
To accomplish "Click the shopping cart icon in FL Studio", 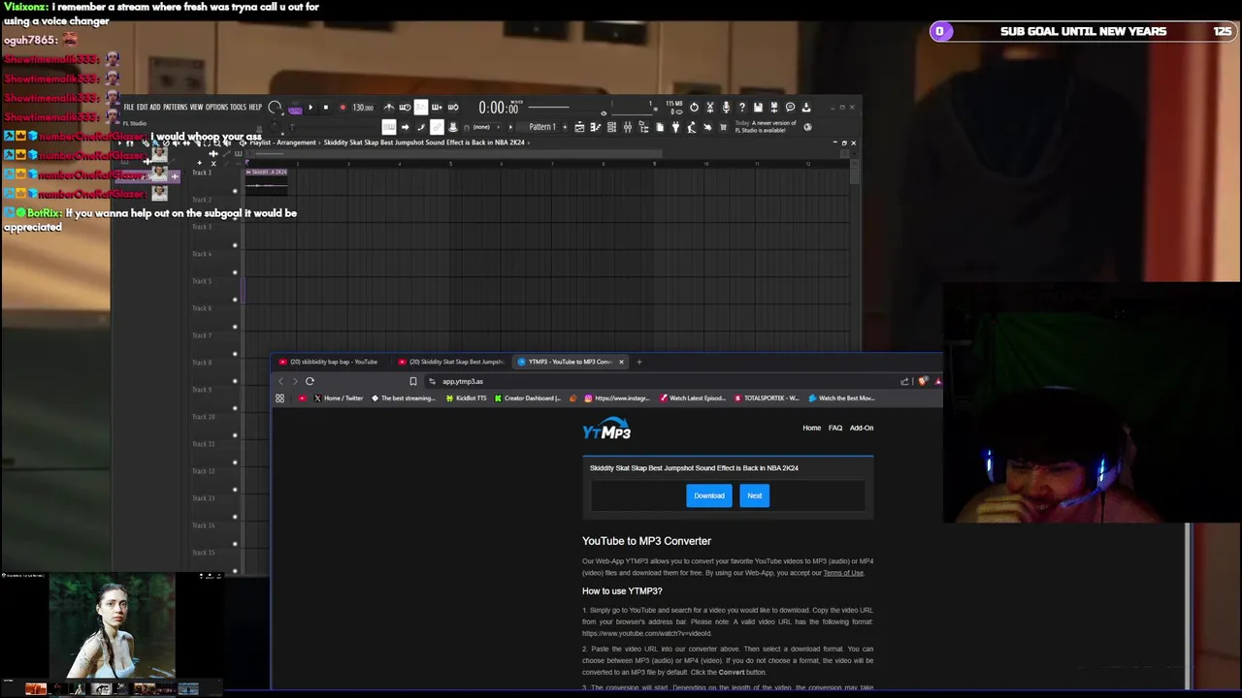I will click(723, 127).
